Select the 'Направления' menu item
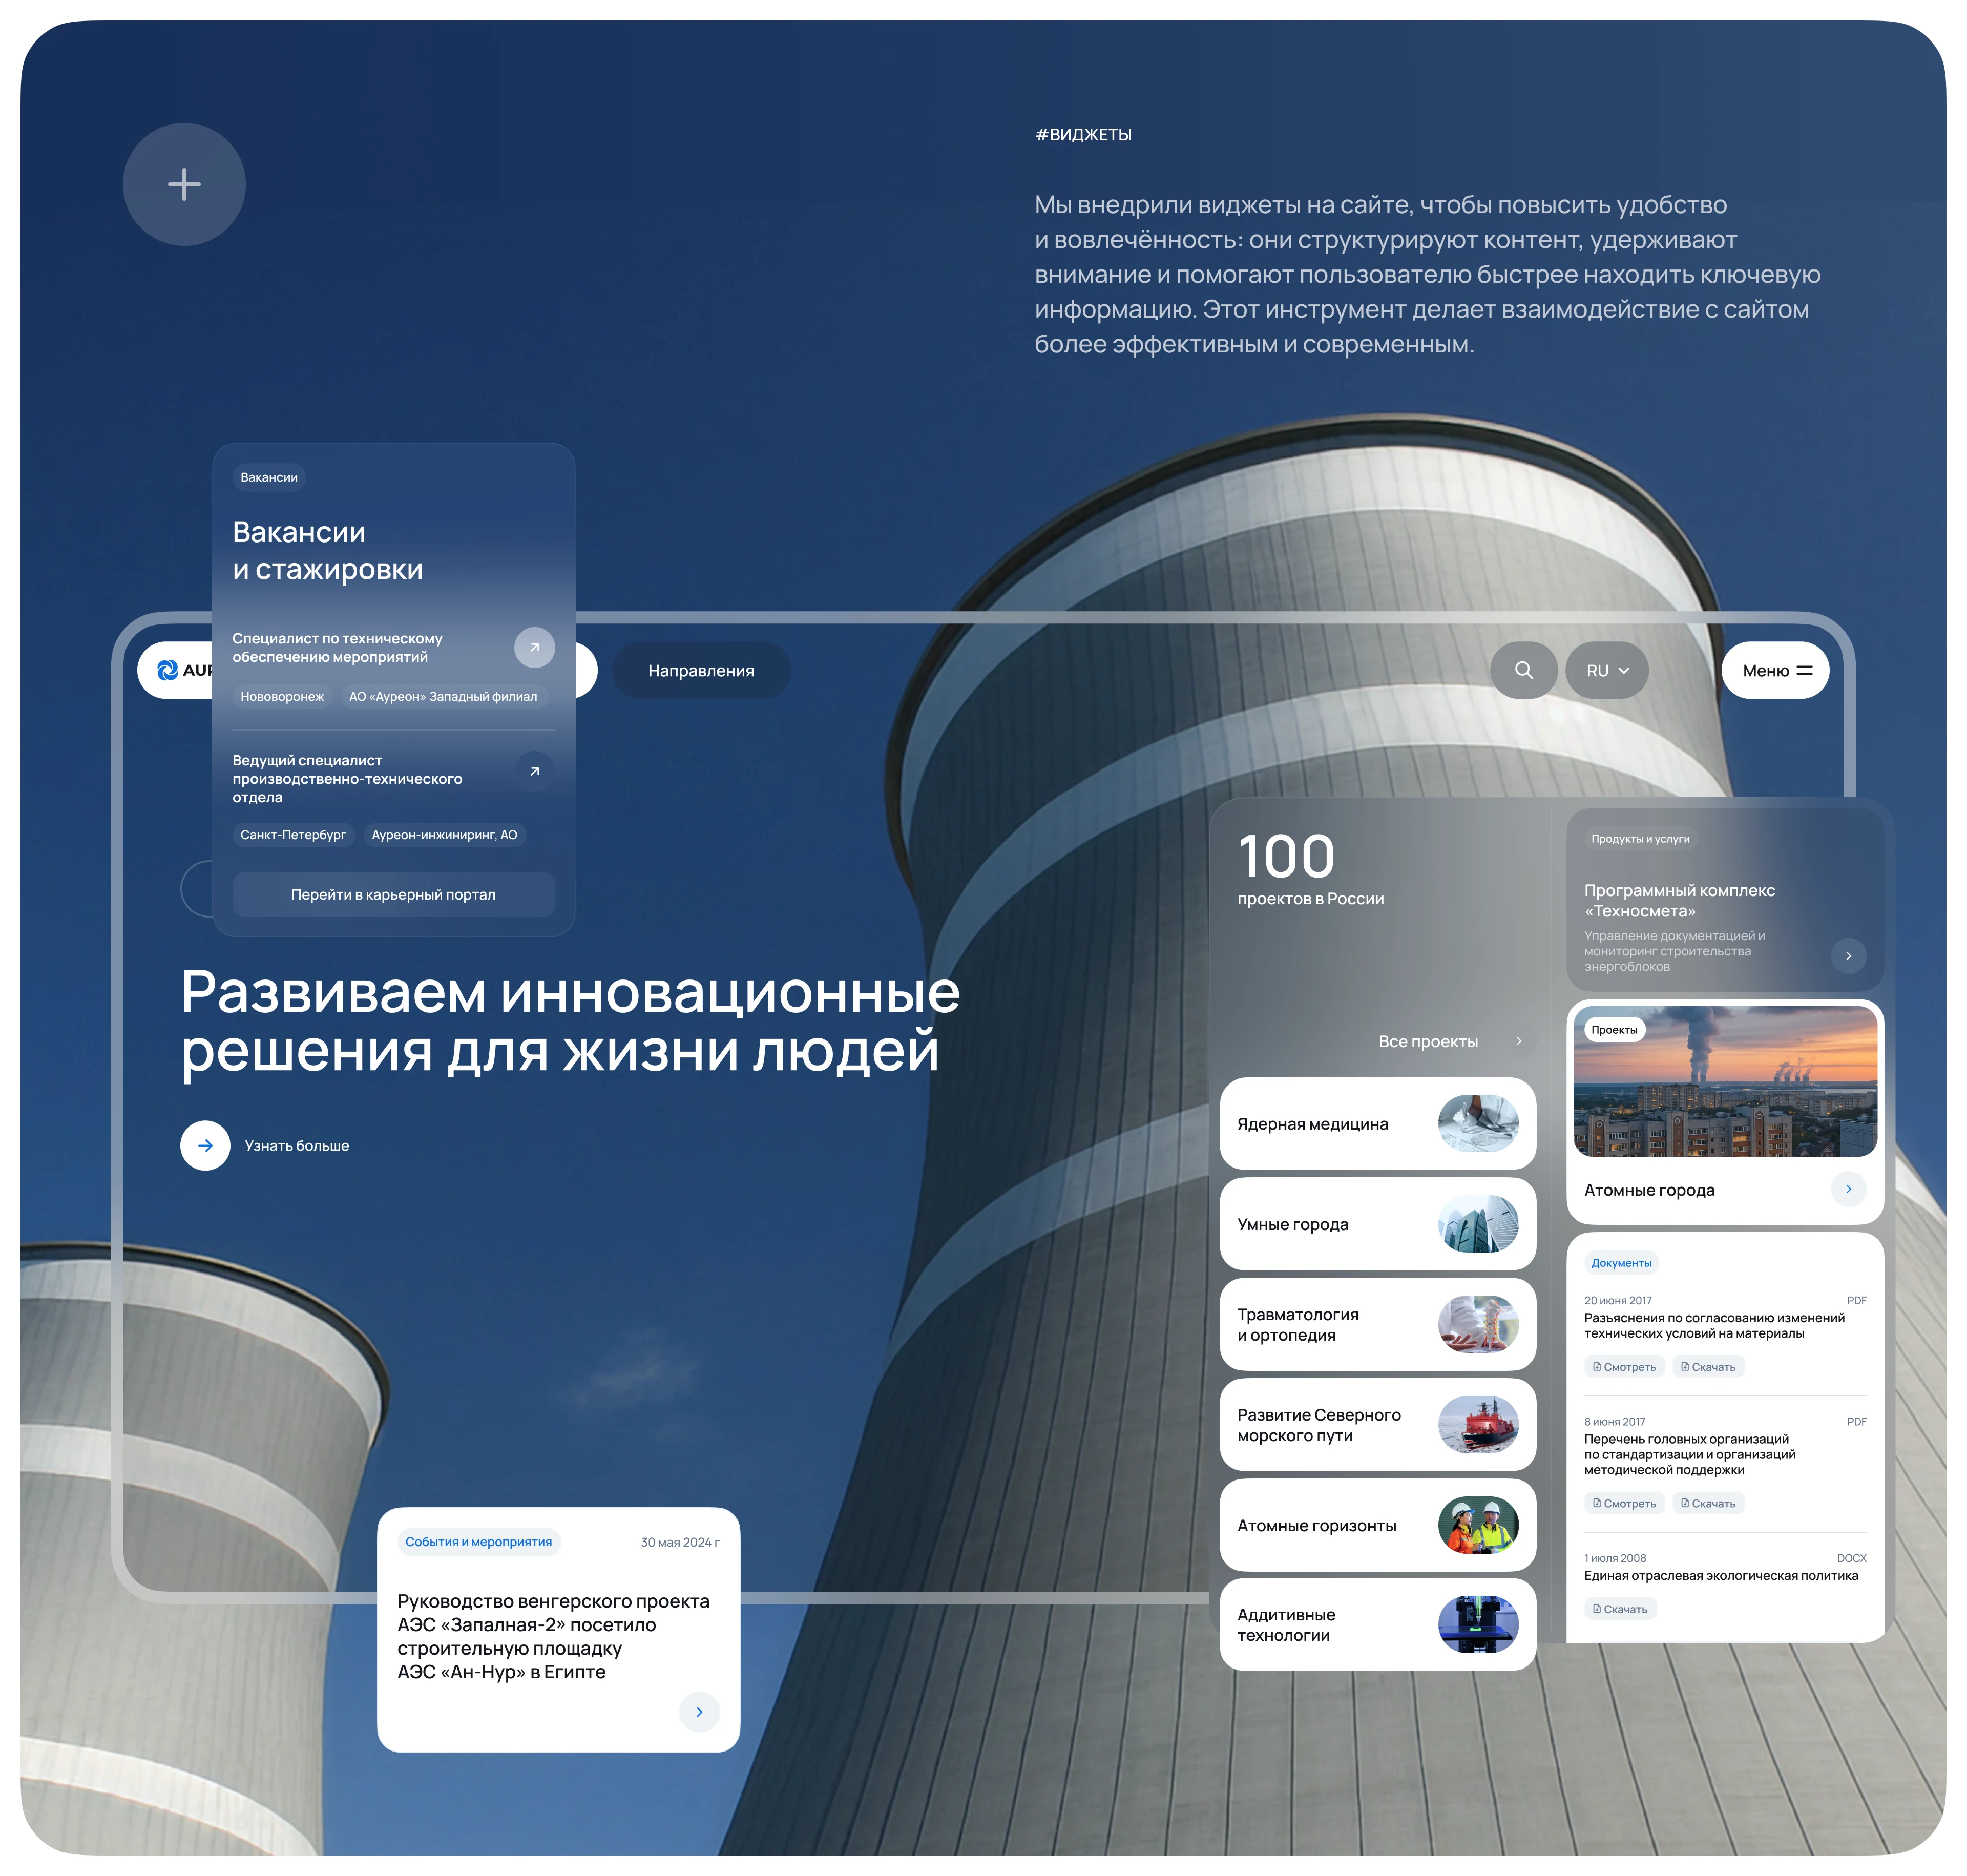The image size is (1967, 1876). [701, 670]
